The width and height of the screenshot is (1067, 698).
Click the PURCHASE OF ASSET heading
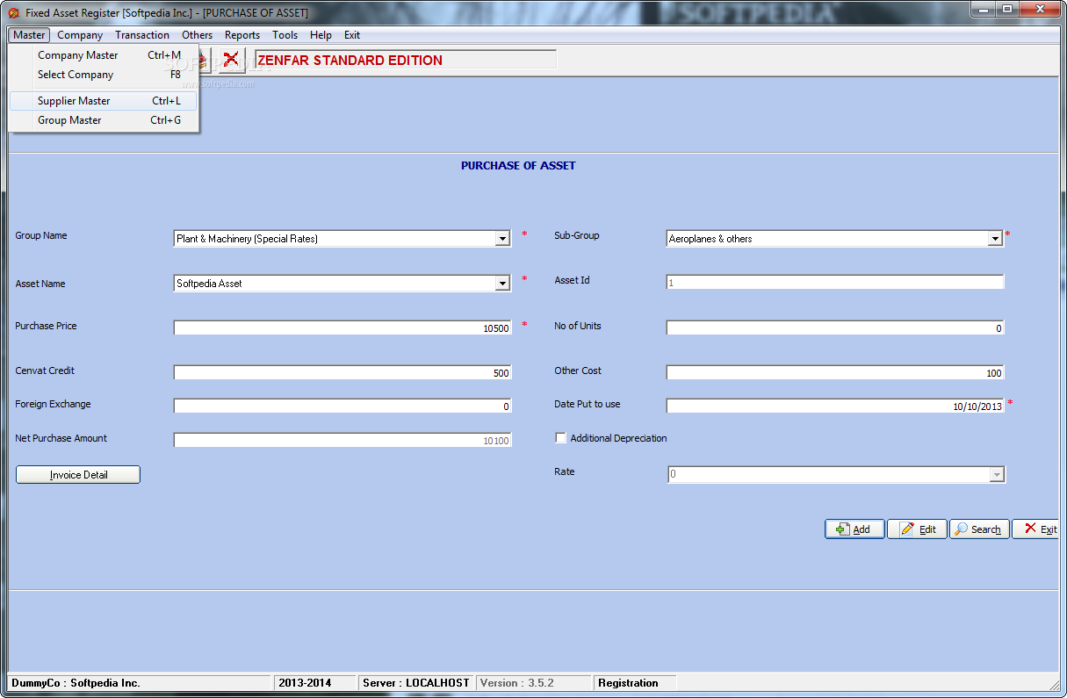pyautogui.click(x=518, y=165)
